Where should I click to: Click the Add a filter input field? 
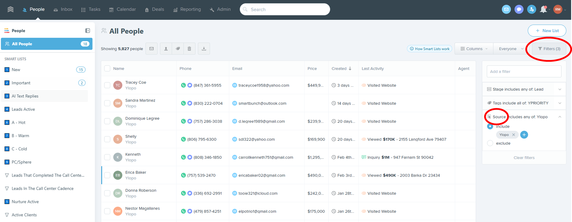(524, 72)
